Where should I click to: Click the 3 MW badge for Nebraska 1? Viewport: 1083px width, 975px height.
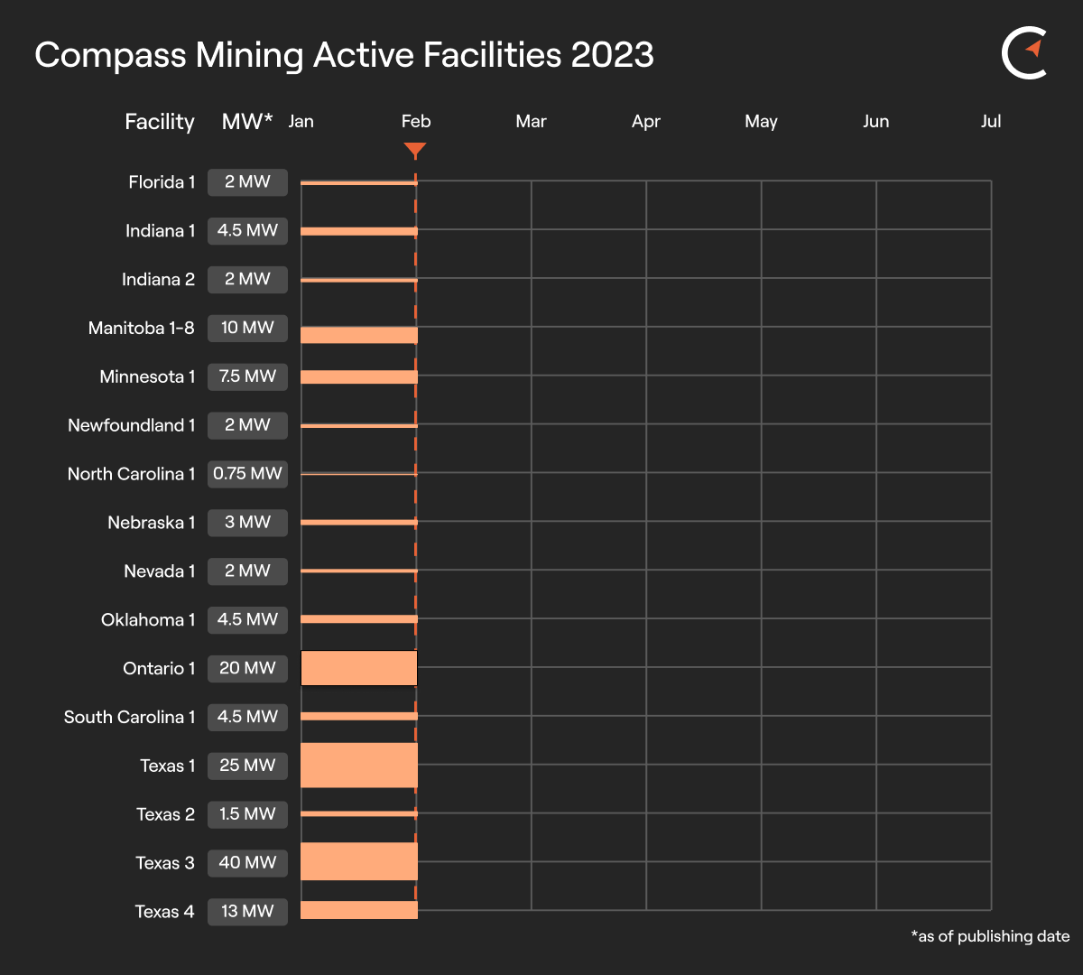(247, 523)
